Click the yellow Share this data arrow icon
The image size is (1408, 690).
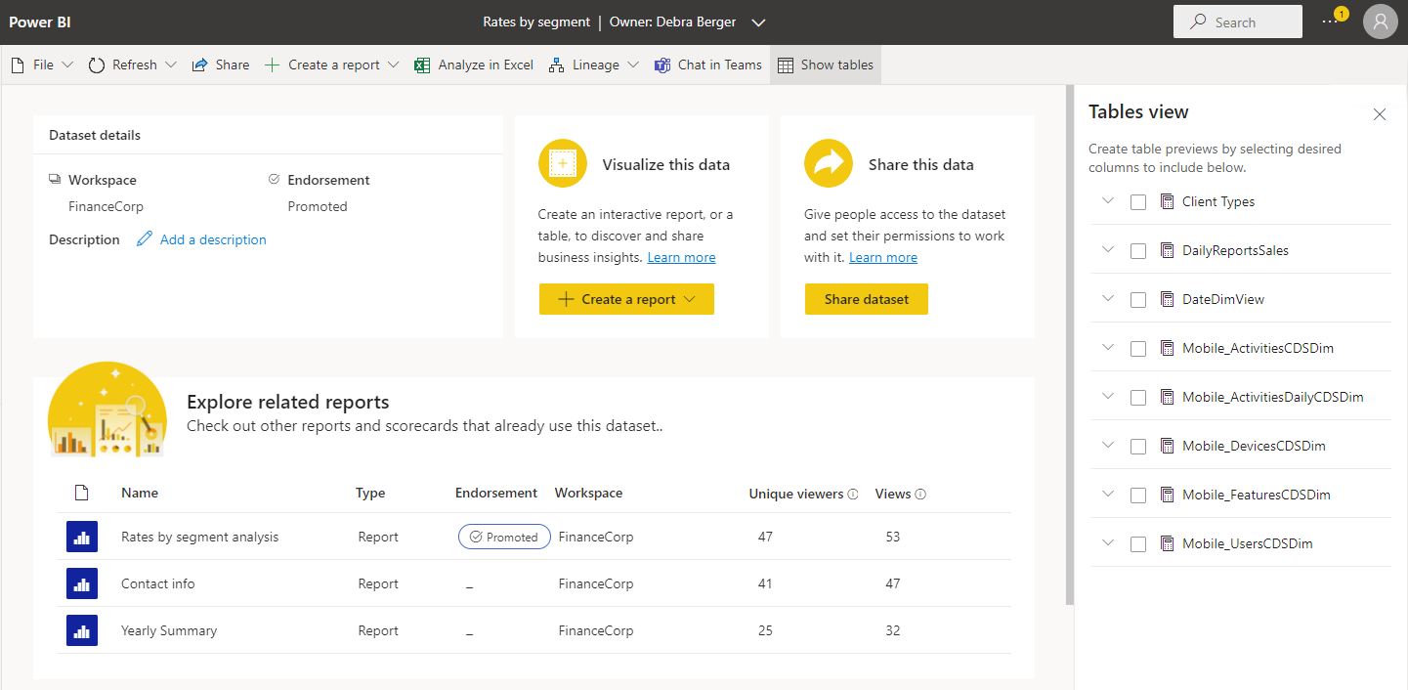click(829, 163)
